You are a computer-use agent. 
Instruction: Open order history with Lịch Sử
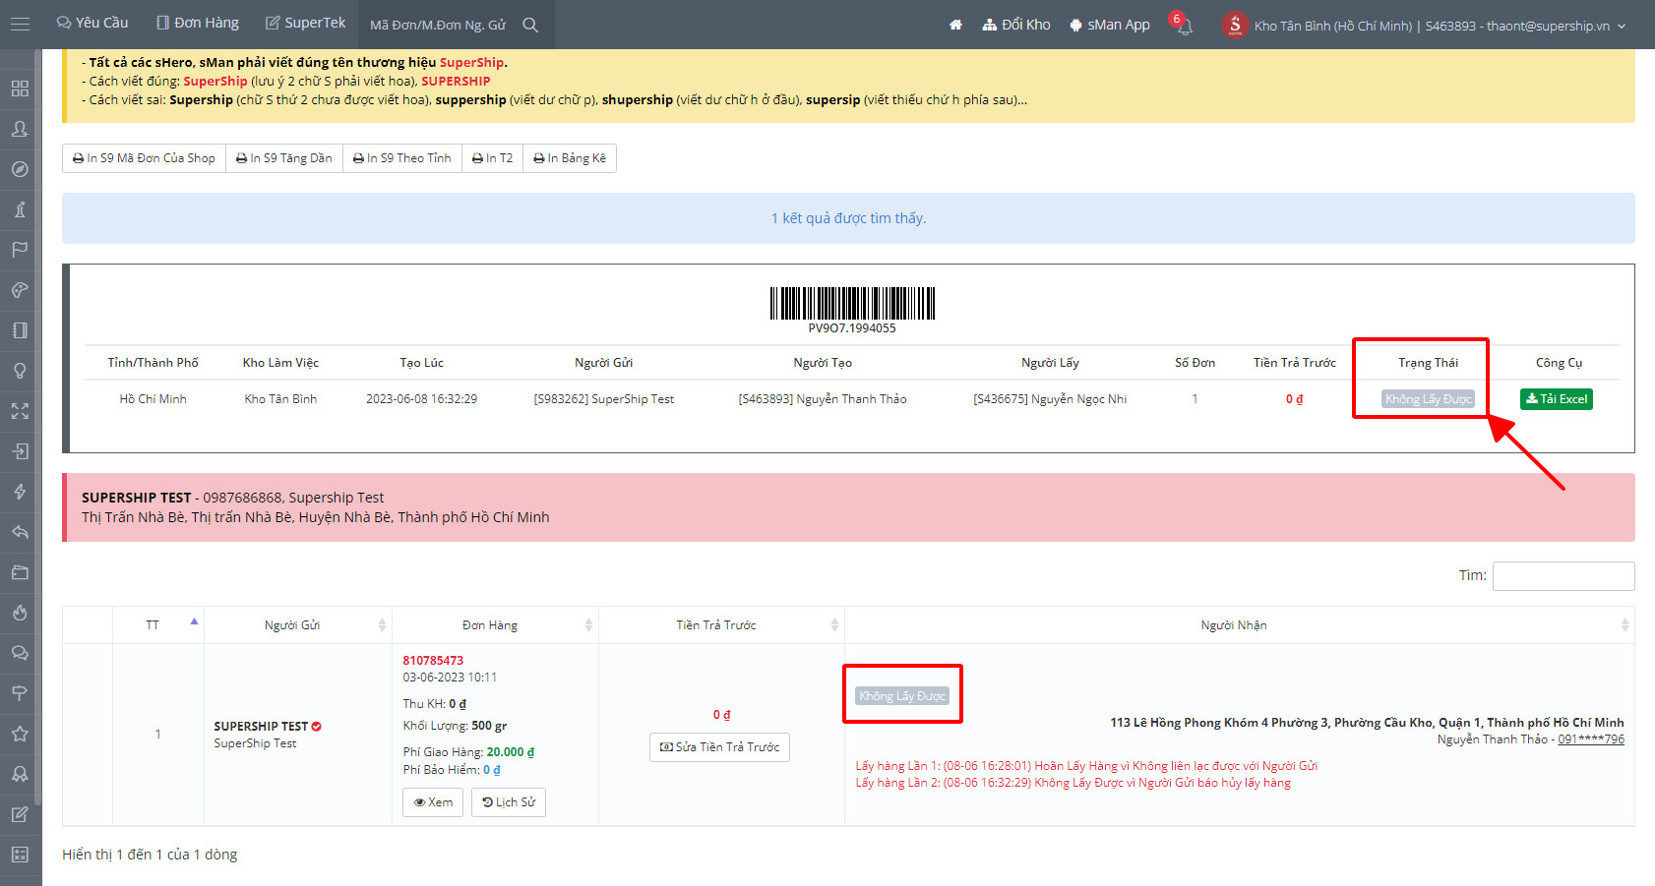[509, 802]
